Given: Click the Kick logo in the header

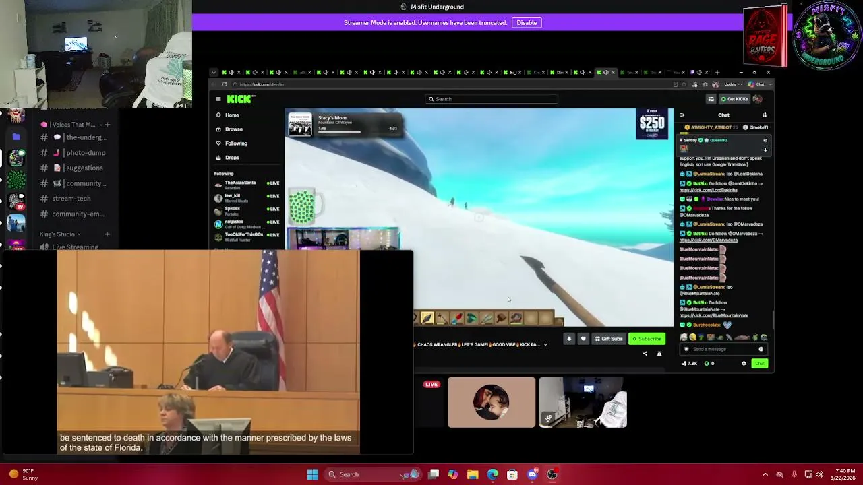Looking at the screenshot, I should coord(241,99).
